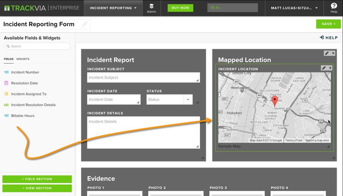Add a new Field Section

point(37,179)
